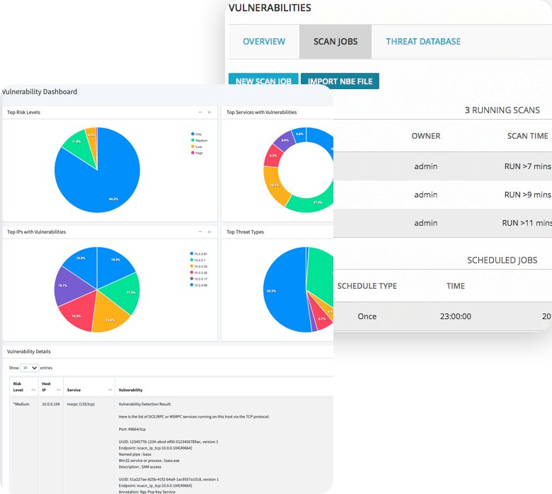Select the 11.0% green slice in Top Risk Levels
Image resolution: width=552 pixels, height=494 pixels.
(x=79, y=146)
